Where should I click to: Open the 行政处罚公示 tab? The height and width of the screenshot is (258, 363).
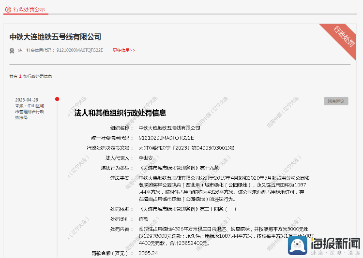26,10
